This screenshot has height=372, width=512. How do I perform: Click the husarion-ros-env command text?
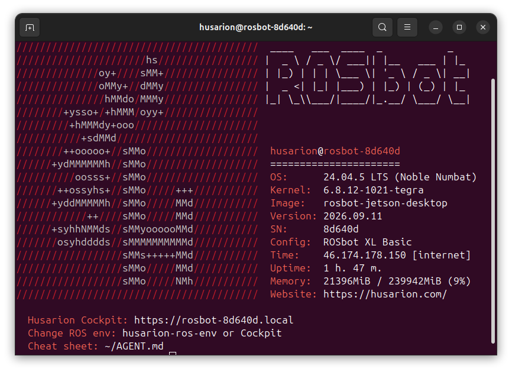[x=170, y=333]
